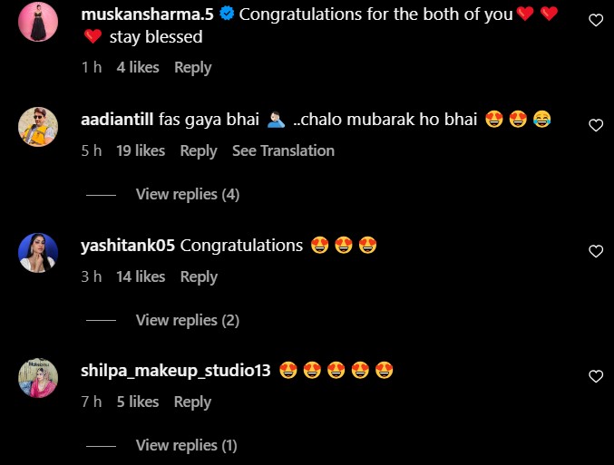This screenshot has height=465, width=614.
Task: Open shilpa_makeup_studio13's profile avatar
Action: (39, 378)
